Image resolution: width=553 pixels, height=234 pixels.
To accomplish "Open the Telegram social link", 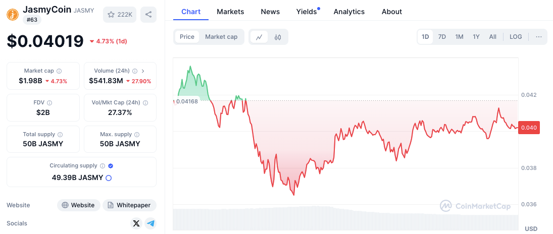I will [150, 223].
